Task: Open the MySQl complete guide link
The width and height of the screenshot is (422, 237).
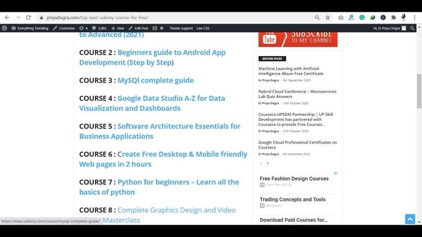Action: click(156, 80)
